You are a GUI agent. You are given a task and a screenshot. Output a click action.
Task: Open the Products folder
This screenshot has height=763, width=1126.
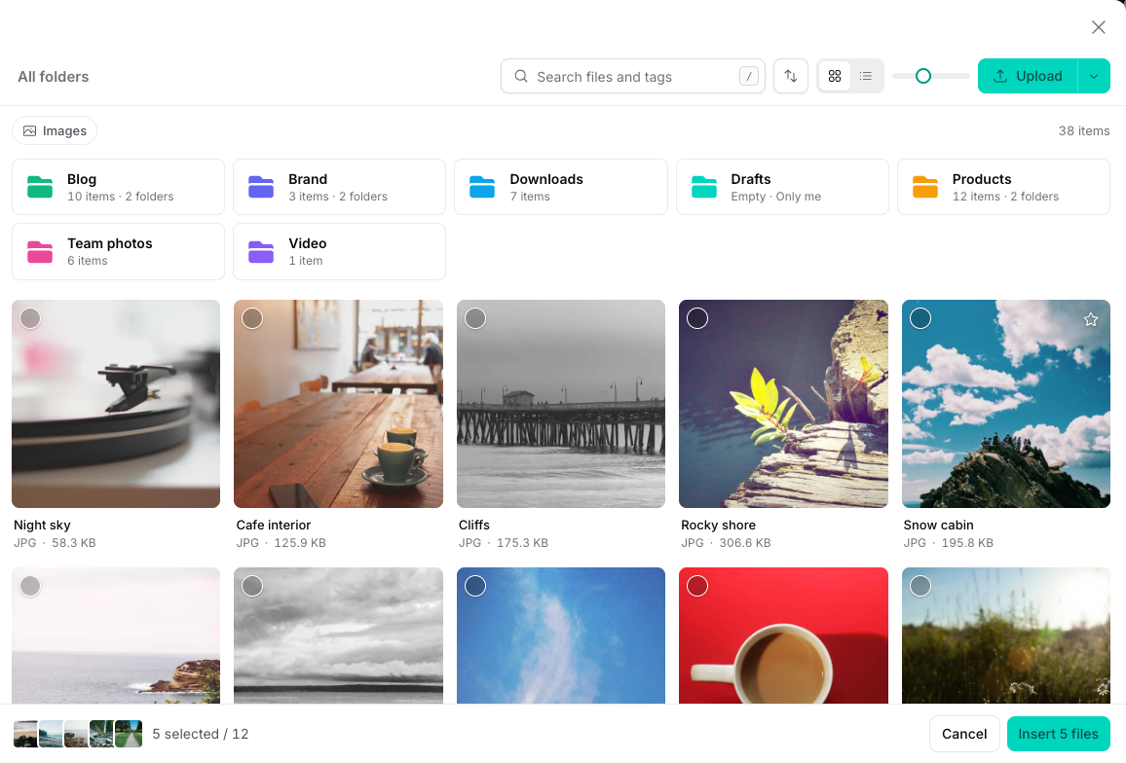tap(1003, 187)
